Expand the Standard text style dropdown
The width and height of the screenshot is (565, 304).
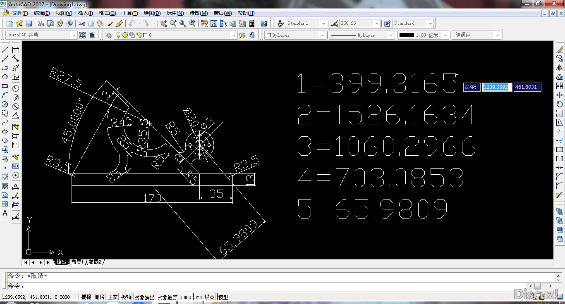tap(323, 24)
